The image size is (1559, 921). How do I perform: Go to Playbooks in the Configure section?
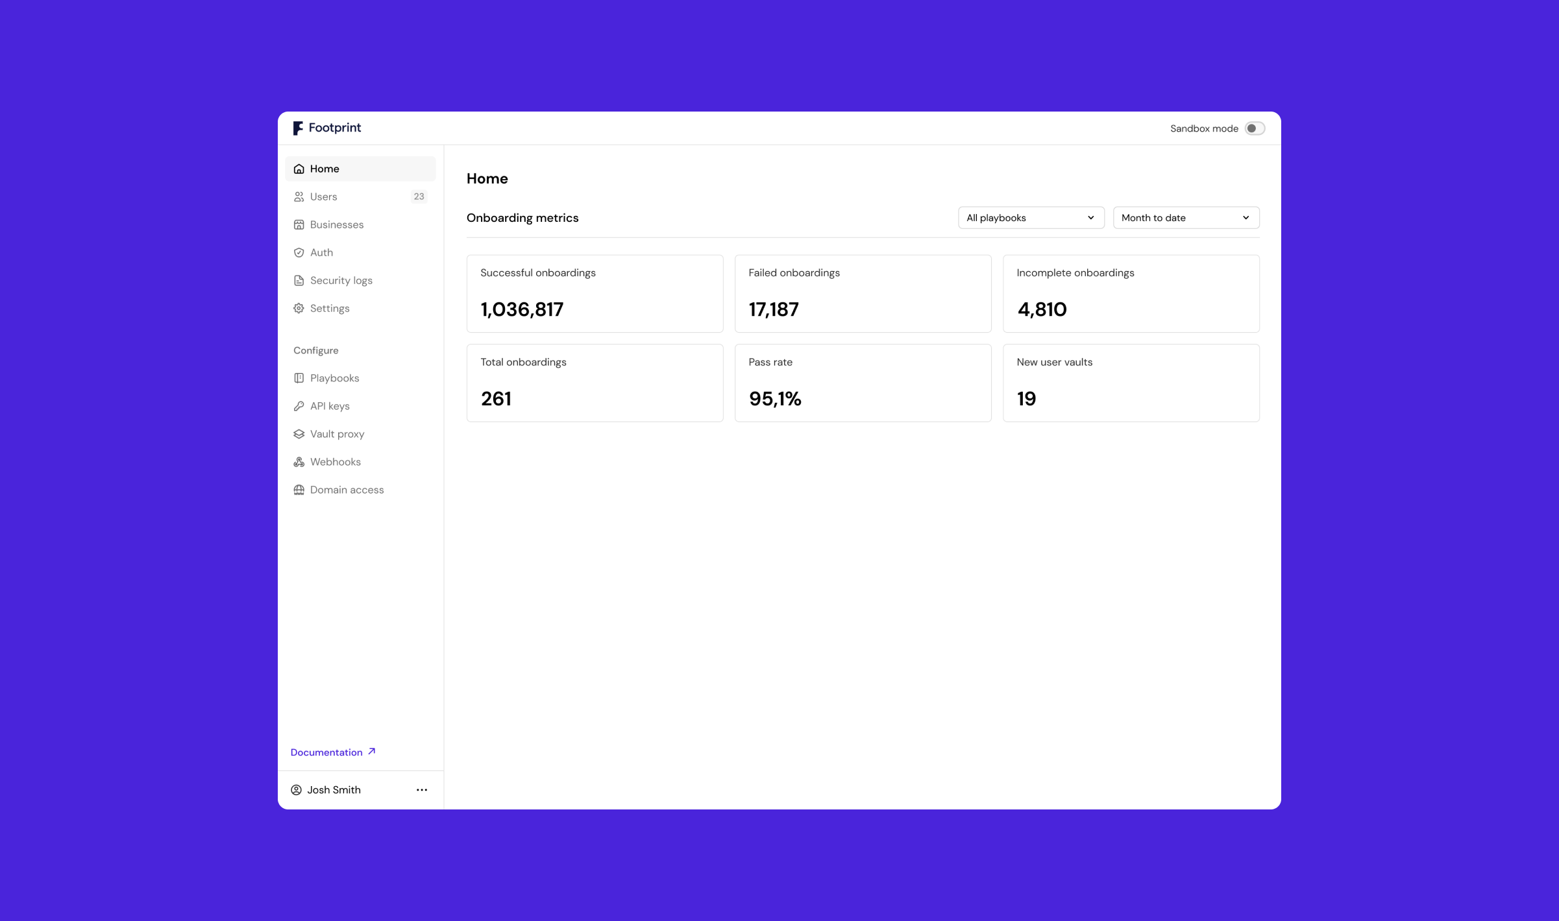click(x=334, y=378)
